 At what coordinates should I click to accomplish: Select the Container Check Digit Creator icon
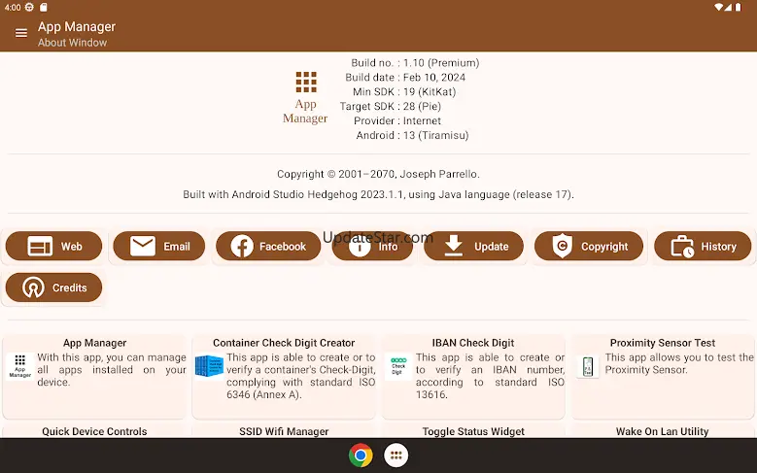[209, 366]
